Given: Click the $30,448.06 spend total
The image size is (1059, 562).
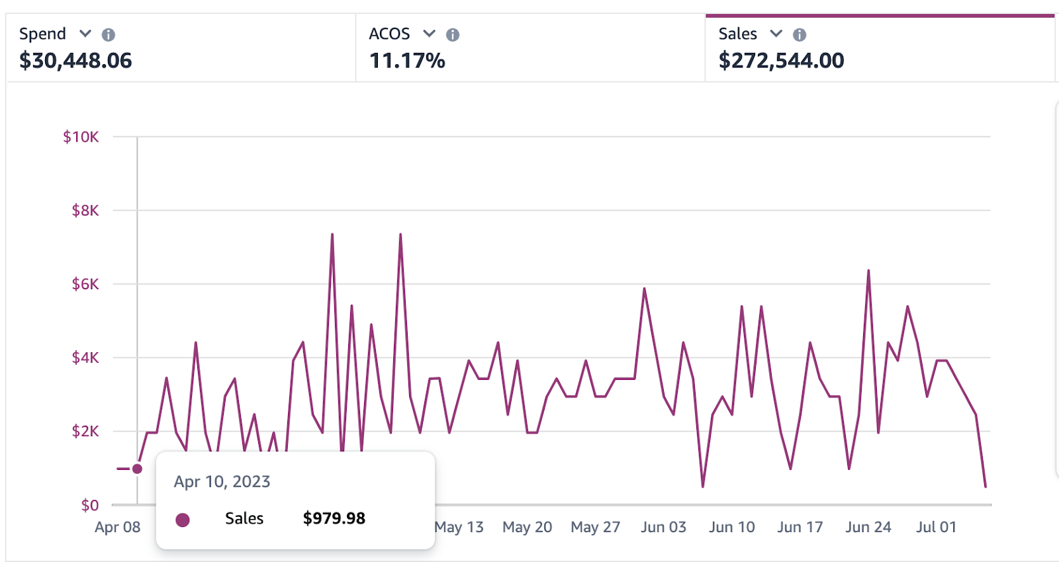Looking at the screenshot, I should pos(75,61).
